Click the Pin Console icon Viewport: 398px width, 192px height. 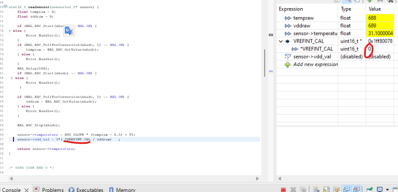pyautogui.click(x=370, y=190)
